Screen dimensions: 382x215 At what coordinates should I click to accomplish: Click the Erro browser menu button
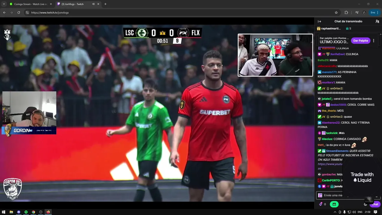click(x=375, y=13)
